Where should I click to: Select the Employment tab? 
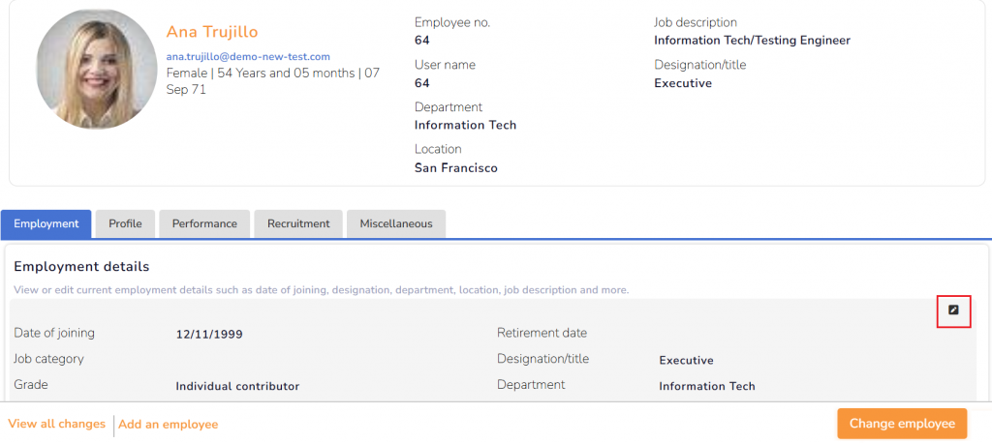tap(46, 223)
